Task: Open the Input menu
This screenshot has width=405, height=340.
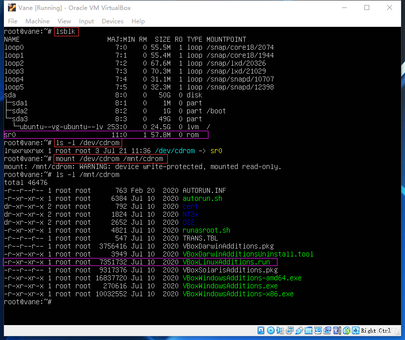Action: point(86,21)
